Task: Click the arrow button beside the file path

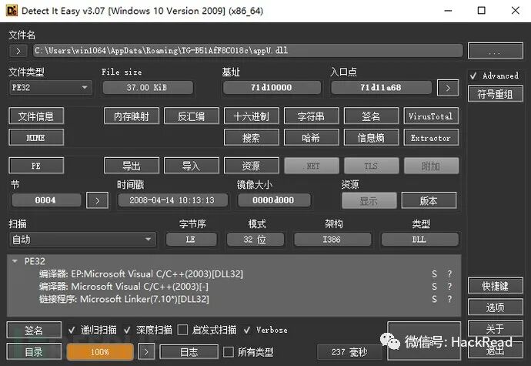Action: 18,51
